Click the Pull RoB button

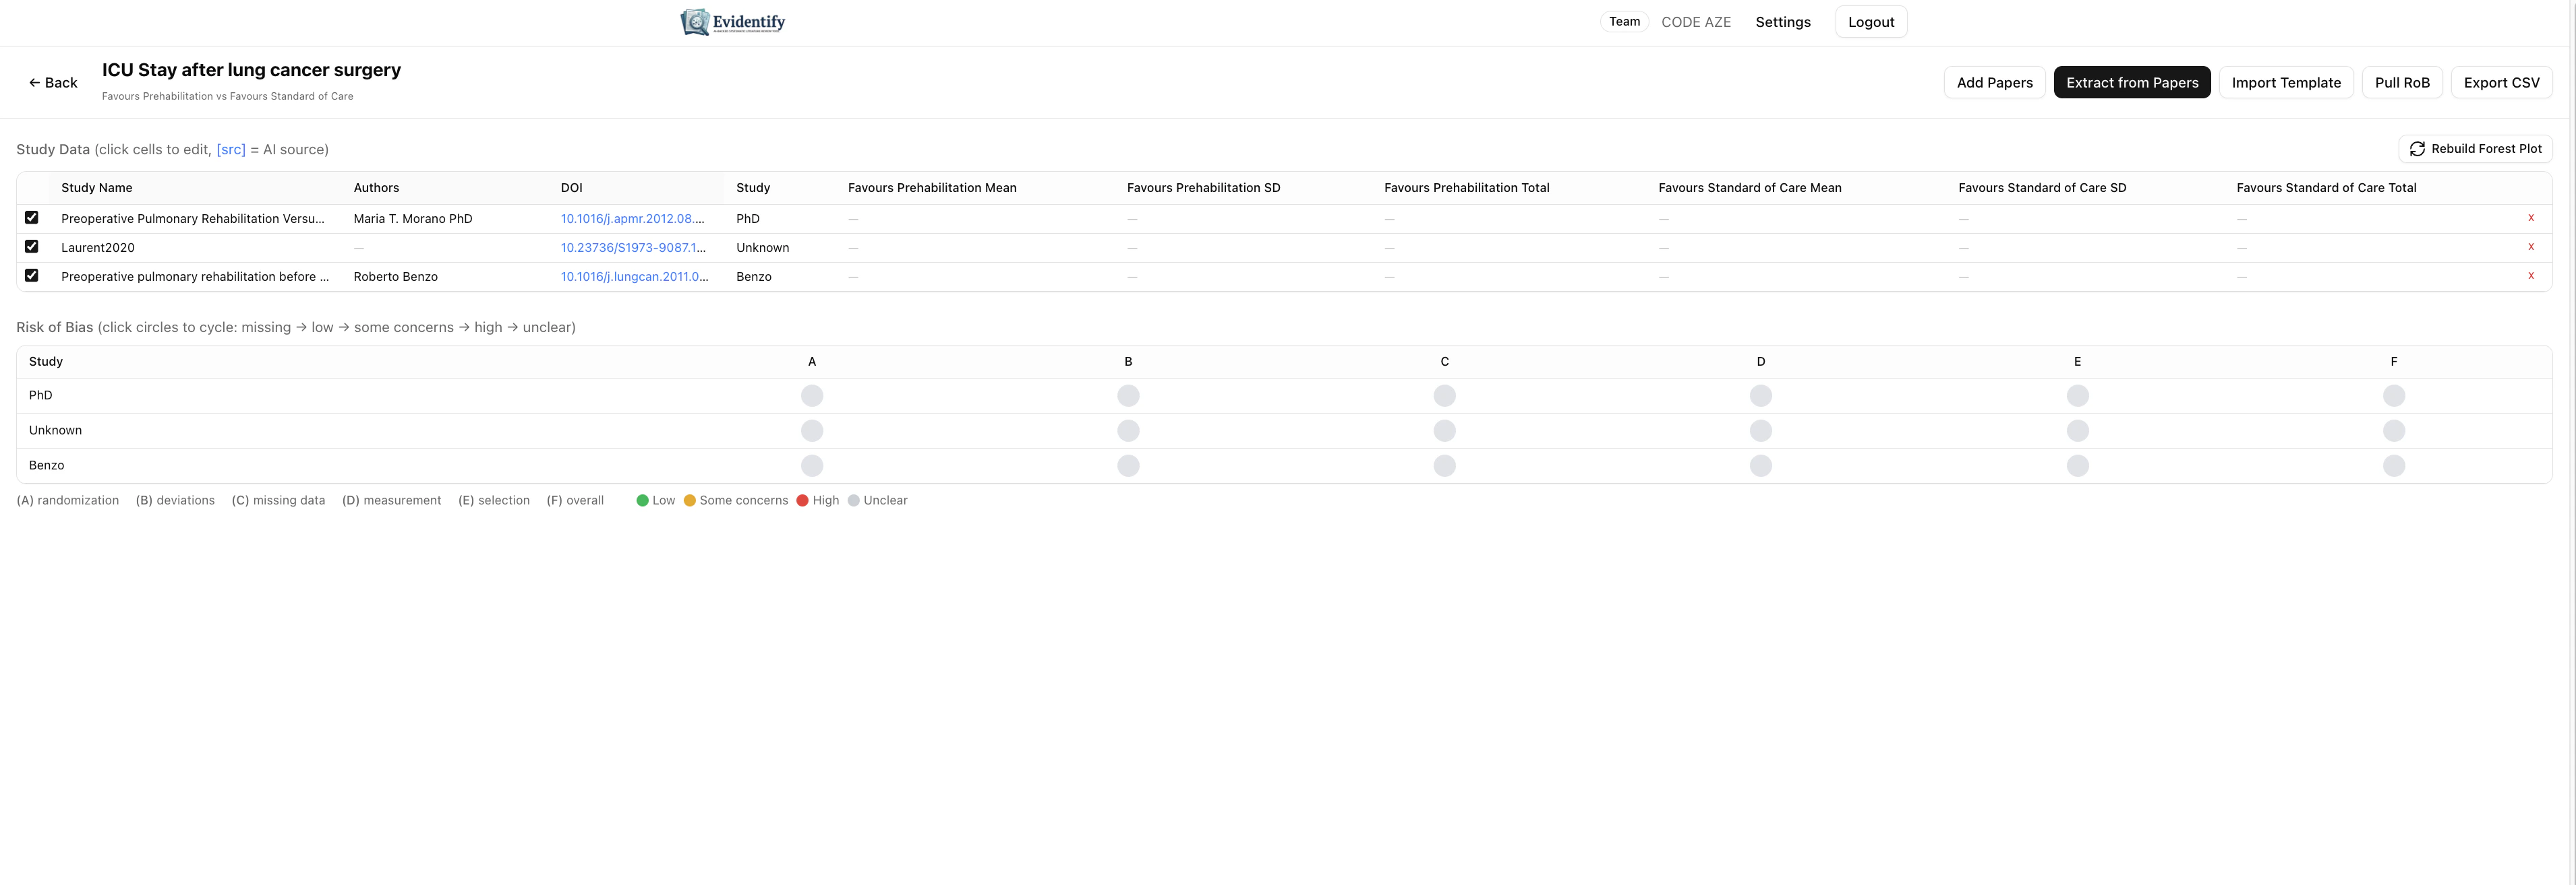point(2401,83)
